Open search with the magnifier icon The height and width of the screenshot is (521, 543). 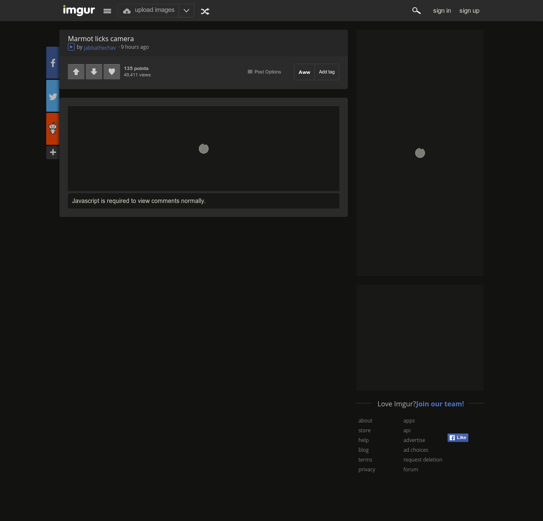point(417,11)
